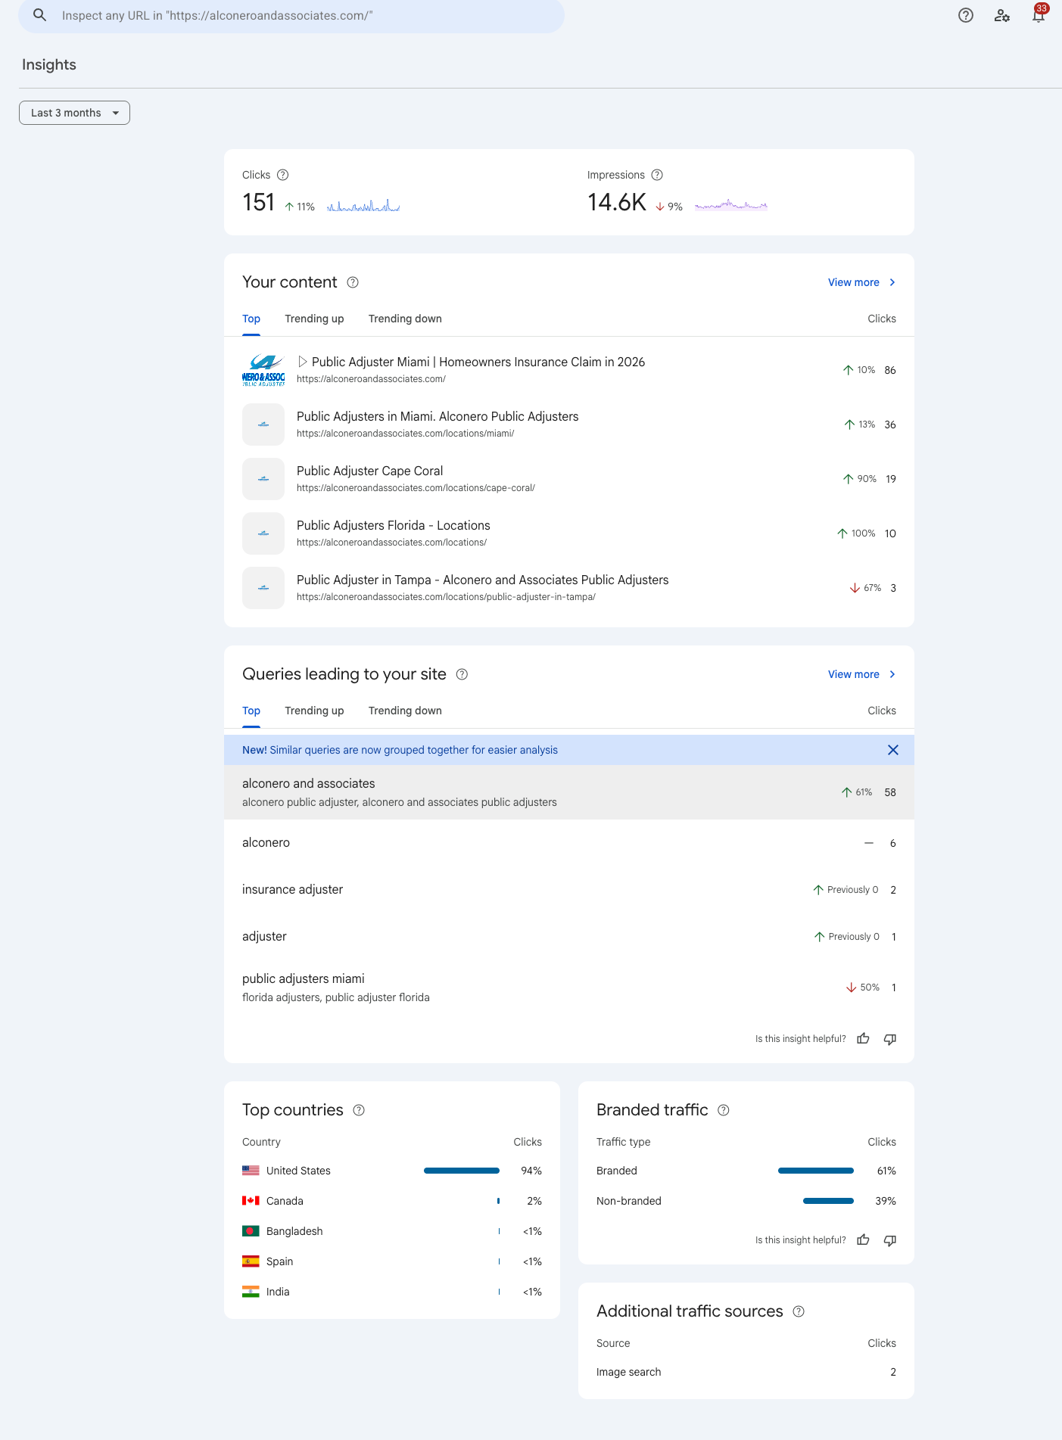Switch to Trending down in Your content
This screenshot has width=1062, height=1440.
coord(405,319)
